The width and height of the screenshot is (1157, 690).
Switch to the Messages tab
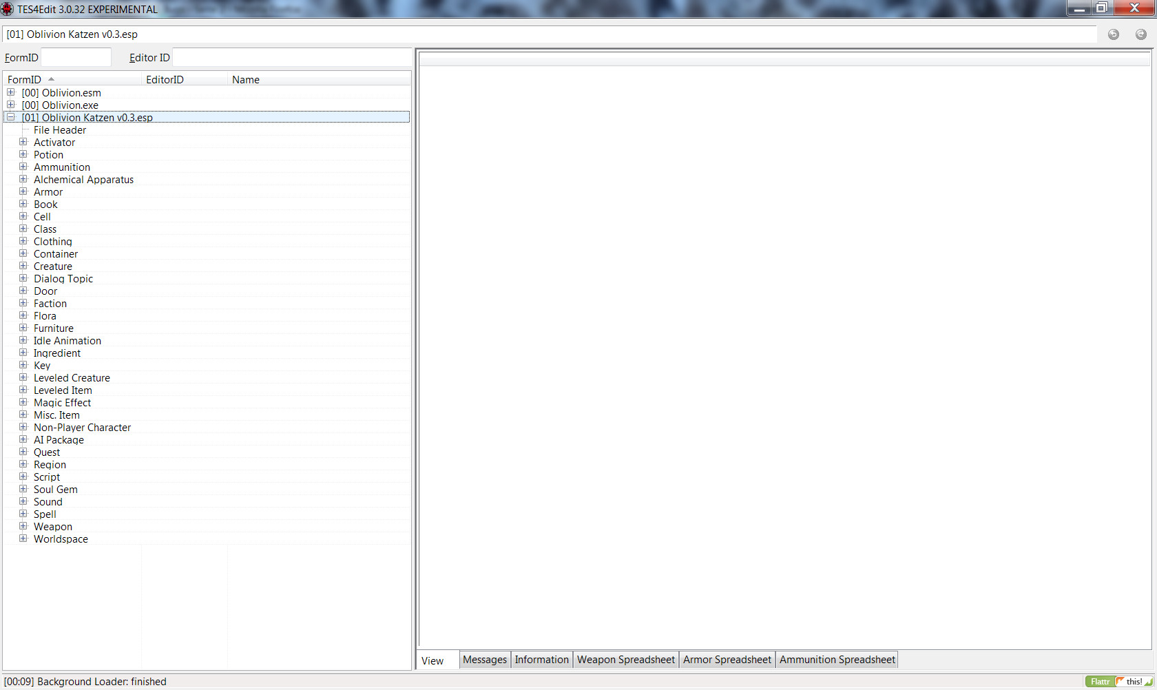coord(484,660)
